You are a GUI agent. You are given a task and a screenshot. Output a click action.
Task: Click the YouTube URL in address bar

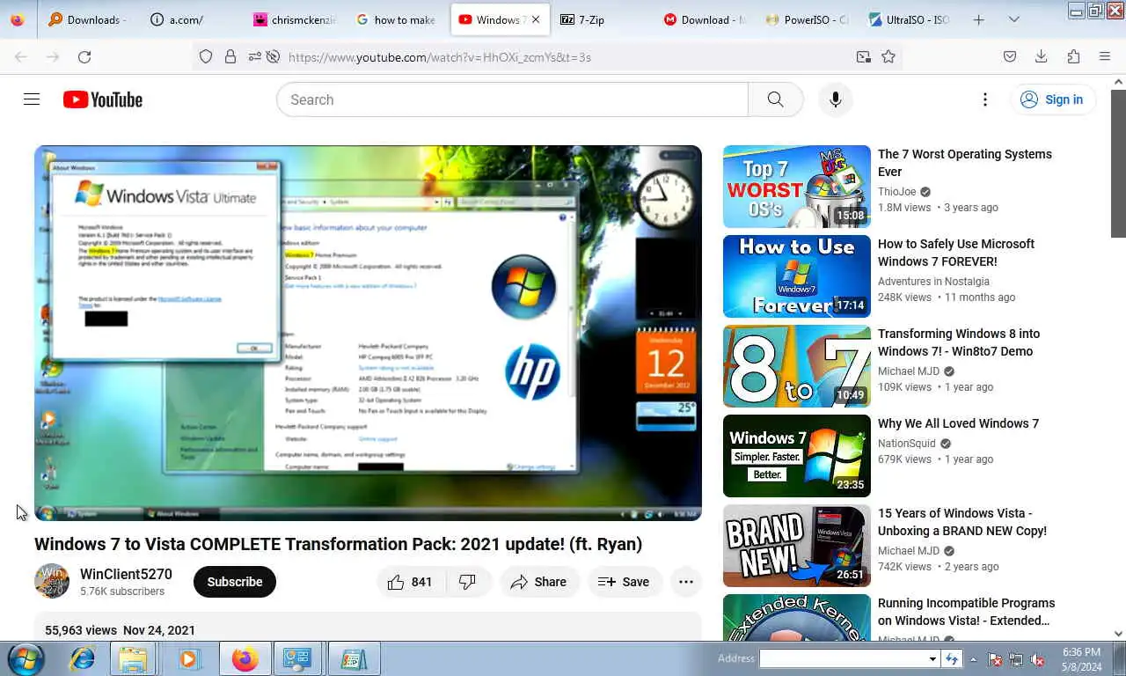coord(440,57)
